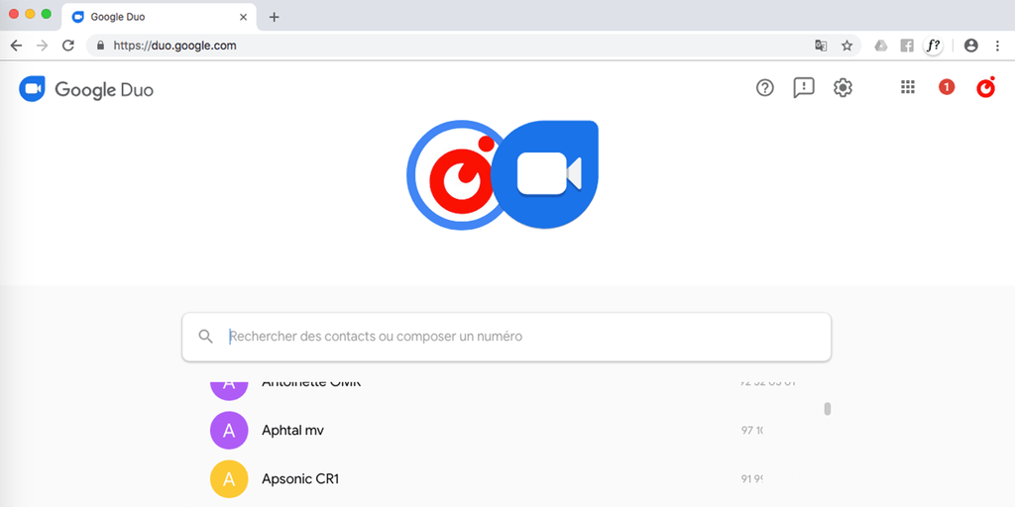The image size is (1015, 507).
Task: Open the Google apps grid
Action: pyautogui.click(x=908, y=87)
